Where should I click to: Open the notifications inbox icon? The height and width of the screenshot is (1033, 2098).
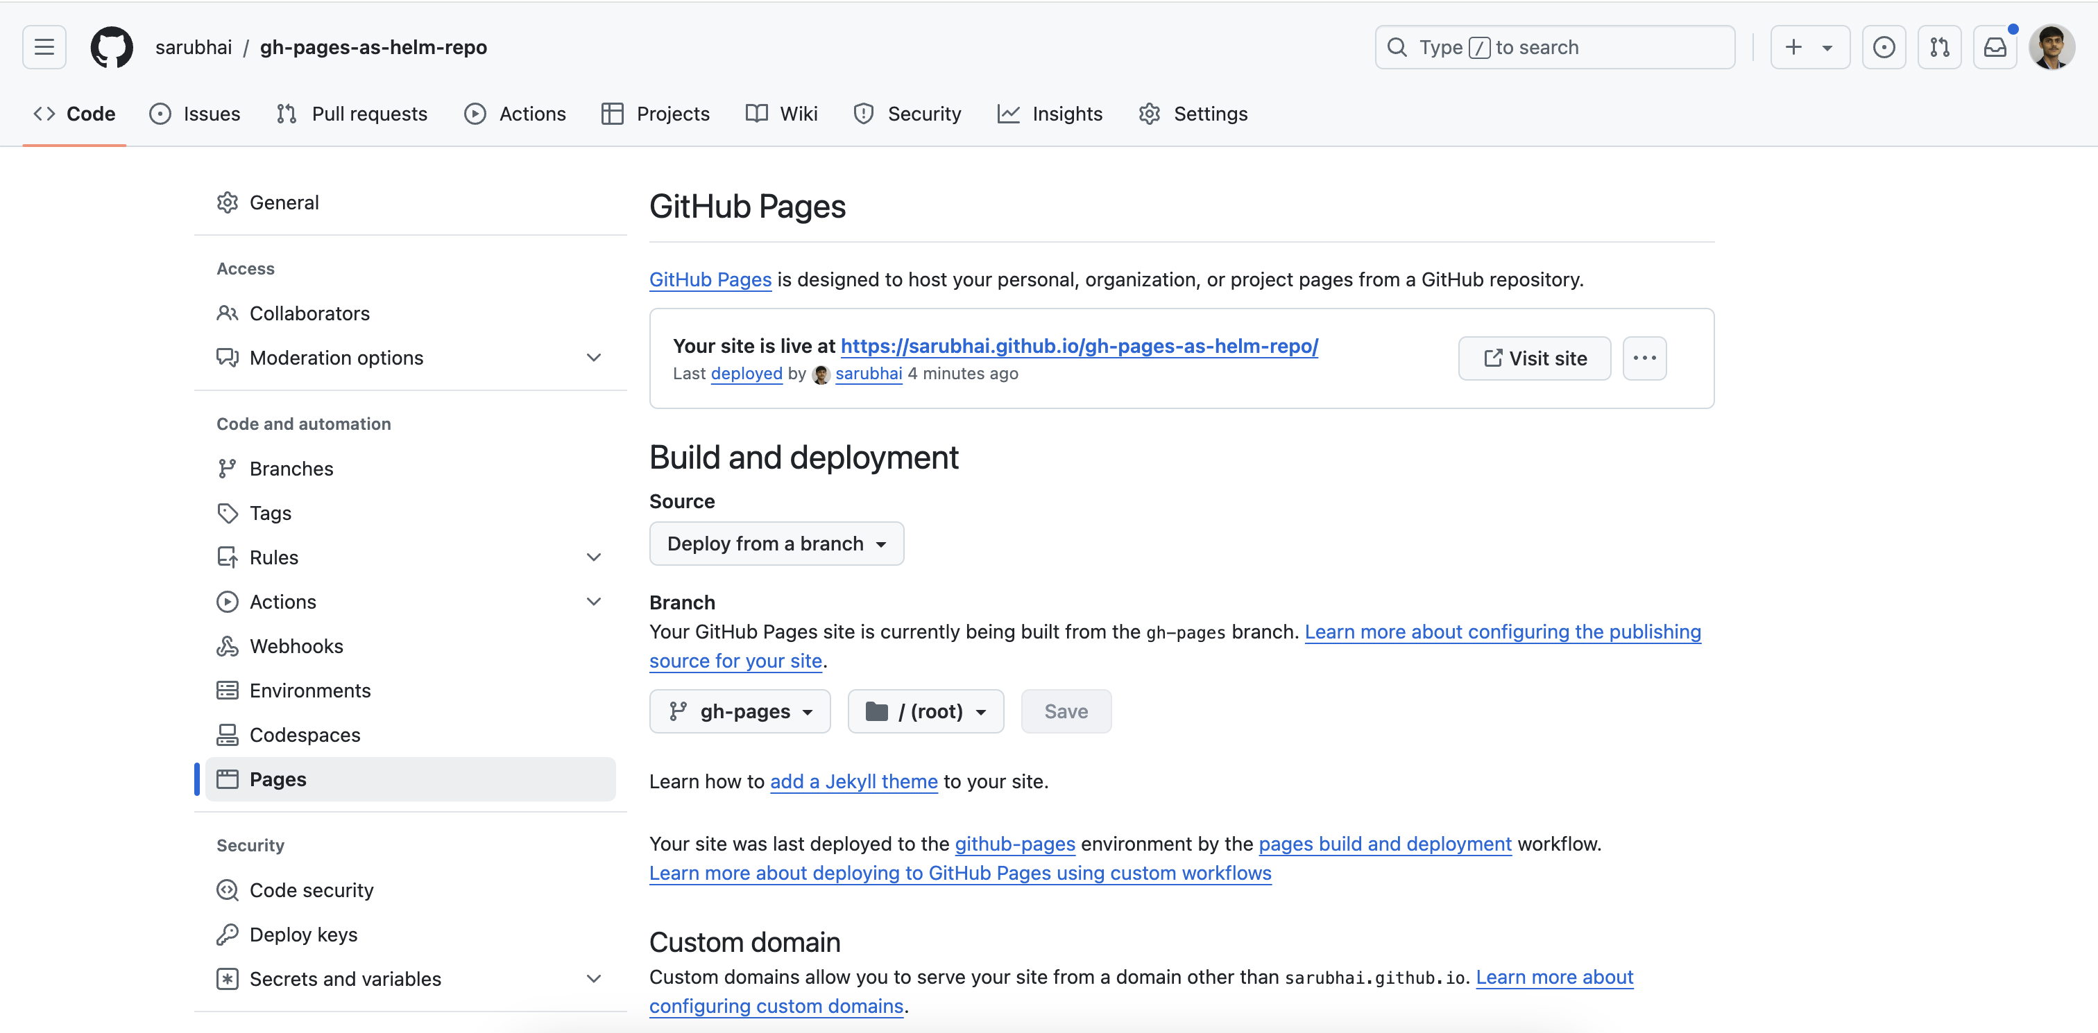pyautogui.click(x=1995, y=47)
